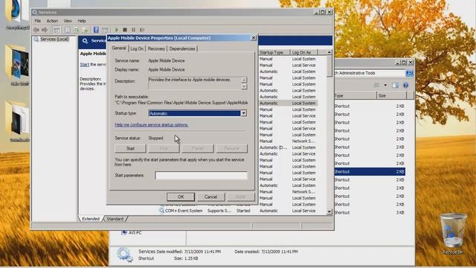The height and width of the screenshot is (268, 476).
Task: Switch to the Log On tab
Action: pos(137,48)
